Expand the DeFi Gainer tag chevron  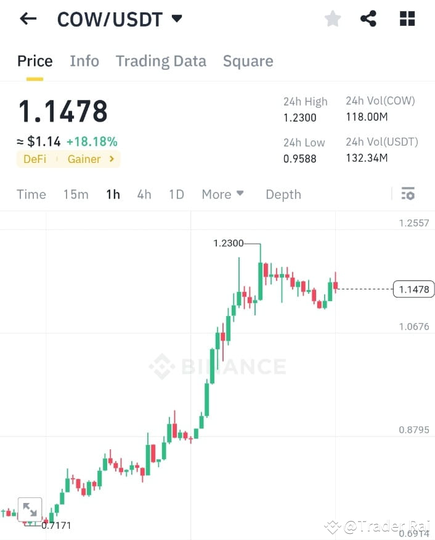tap(111, 159)
